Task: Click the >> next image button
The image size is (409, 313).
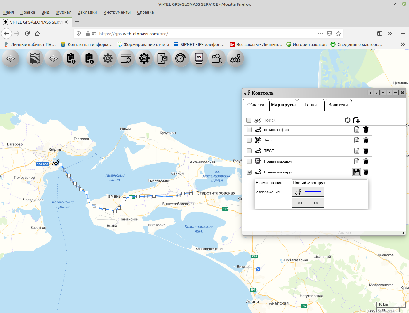Action: (316, 203)
